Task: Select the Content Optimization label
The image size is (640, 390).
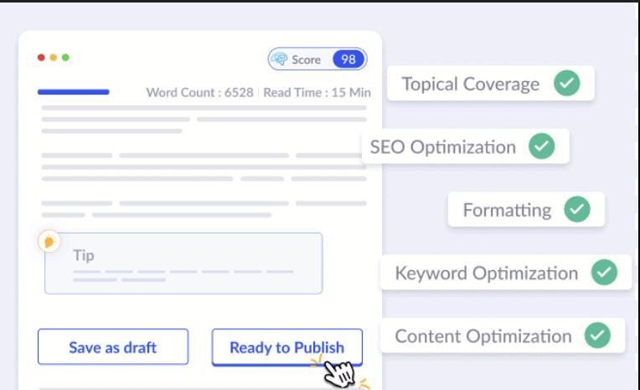Action: [x=483, y=336]
